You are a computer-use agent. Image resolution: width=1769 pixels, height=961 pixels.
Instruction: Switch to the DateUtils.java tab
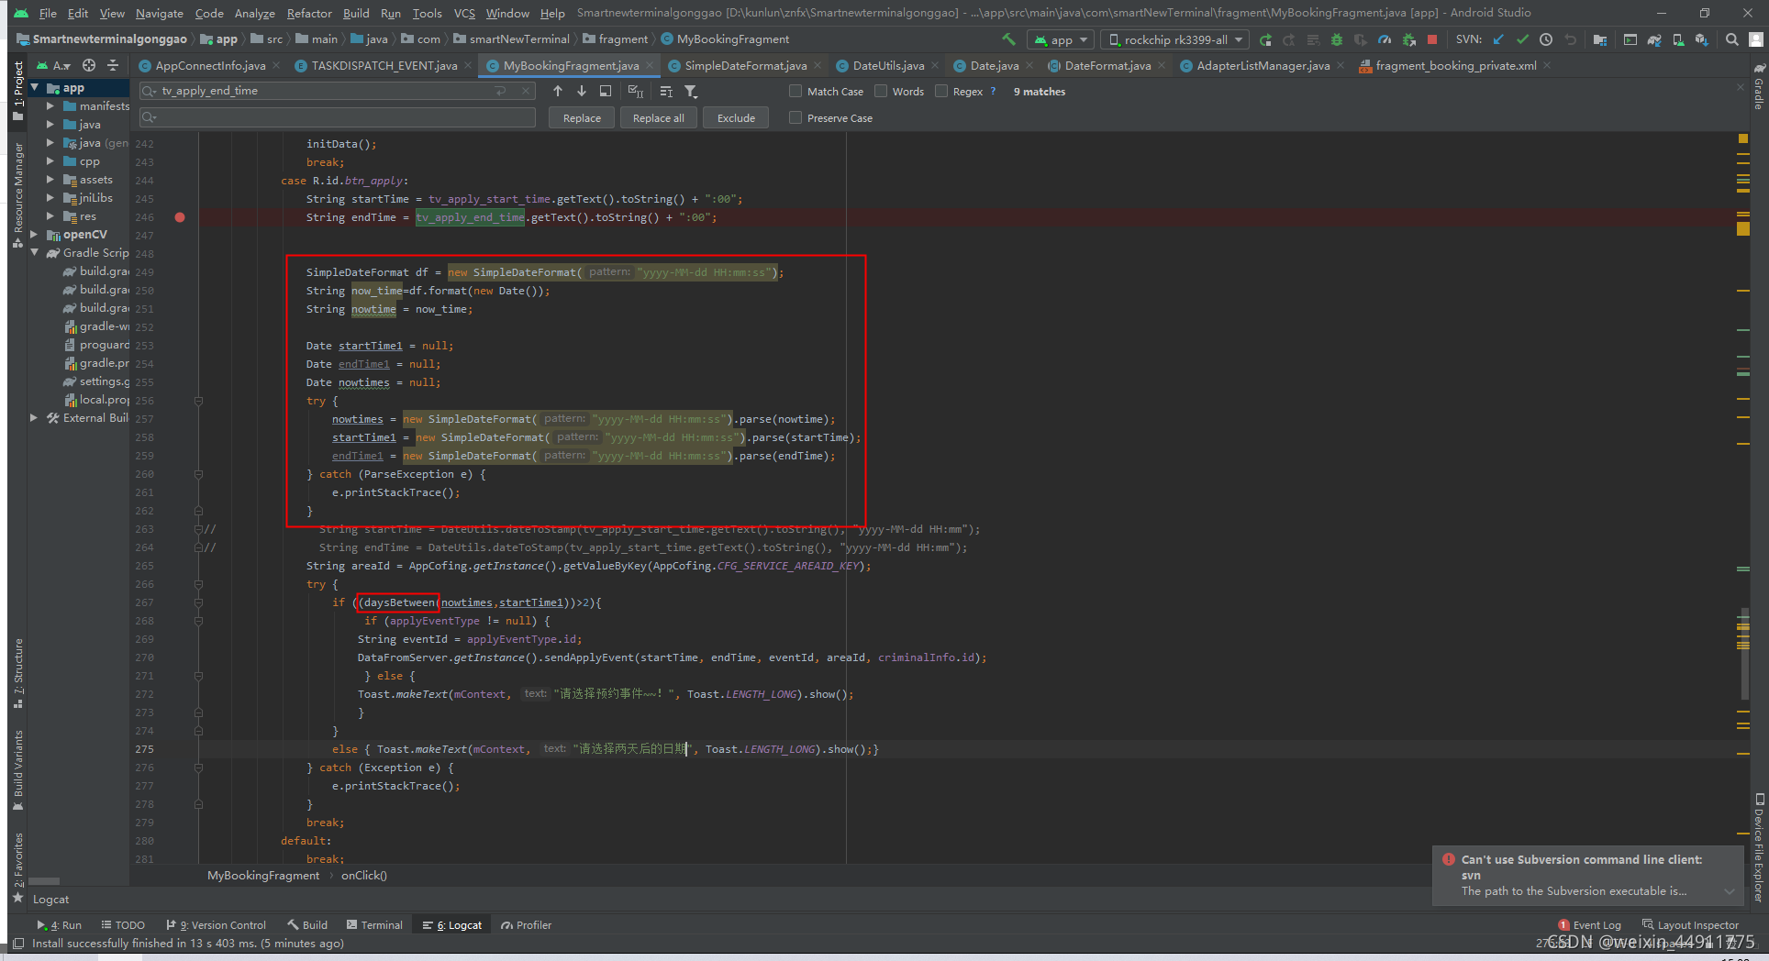point(888,65)
